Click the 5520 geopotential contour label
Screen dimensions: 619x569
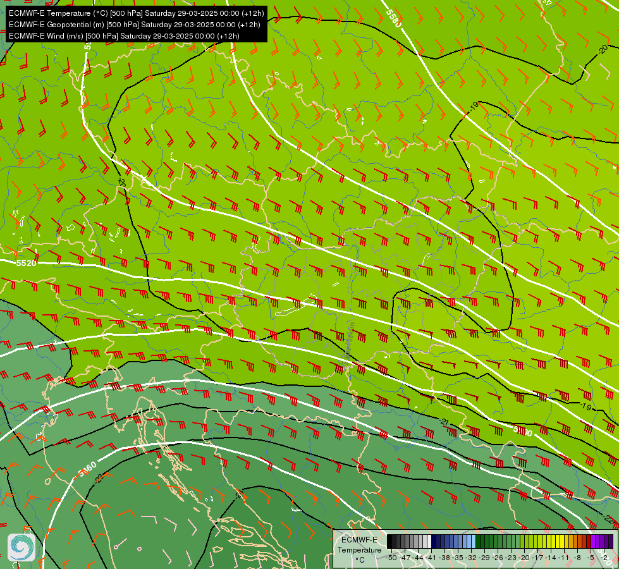tap(27, 263)
